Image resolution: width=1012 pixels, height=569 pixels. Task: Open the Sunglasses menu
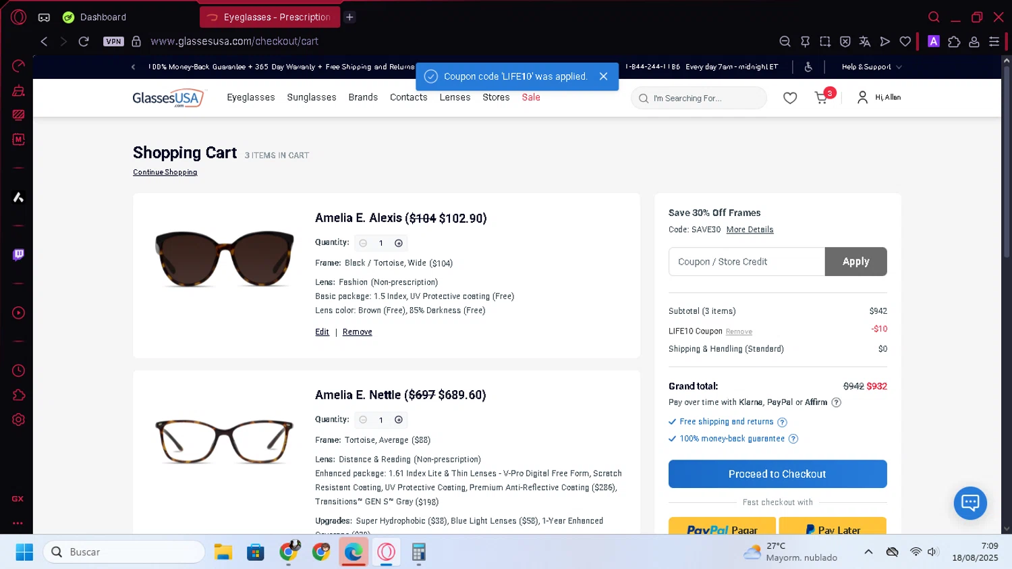click(312, 97)
